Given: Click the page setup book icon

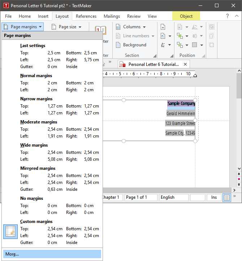Looking at the screenshot, I should (100, 30).
